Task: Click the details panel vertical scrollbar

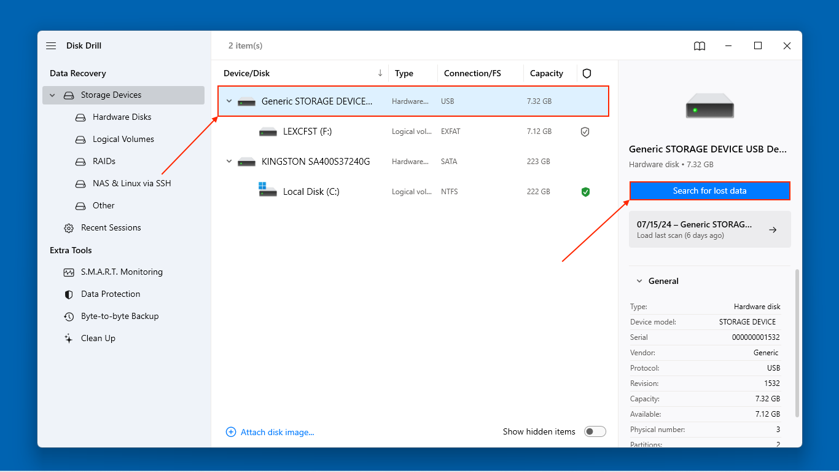Action: click(x=797, y=343)
